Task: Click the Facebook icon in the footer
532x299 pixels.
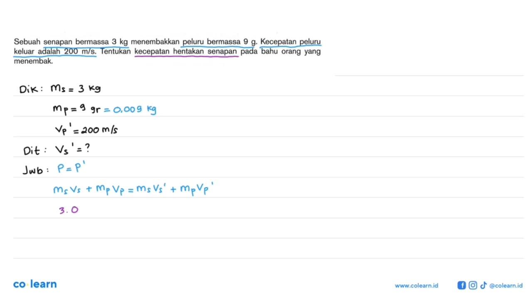Action: (x=461, y=285)
